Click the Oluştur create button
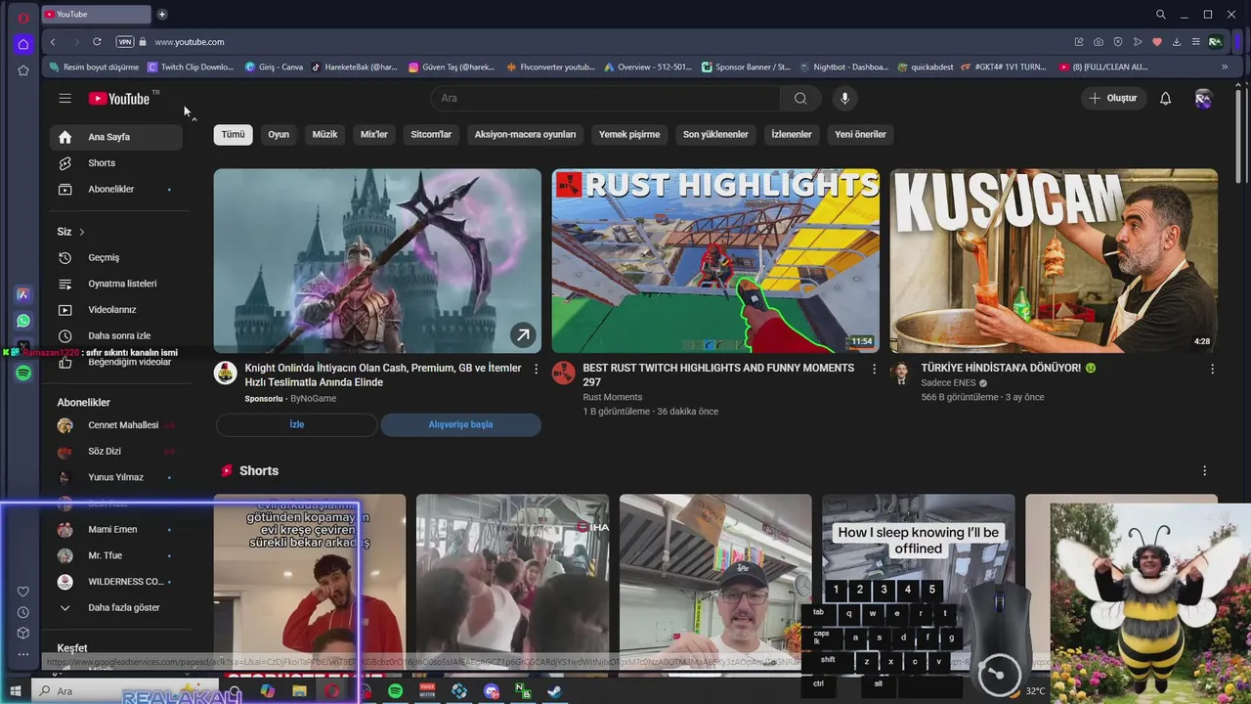 (x=1113, y=98)
